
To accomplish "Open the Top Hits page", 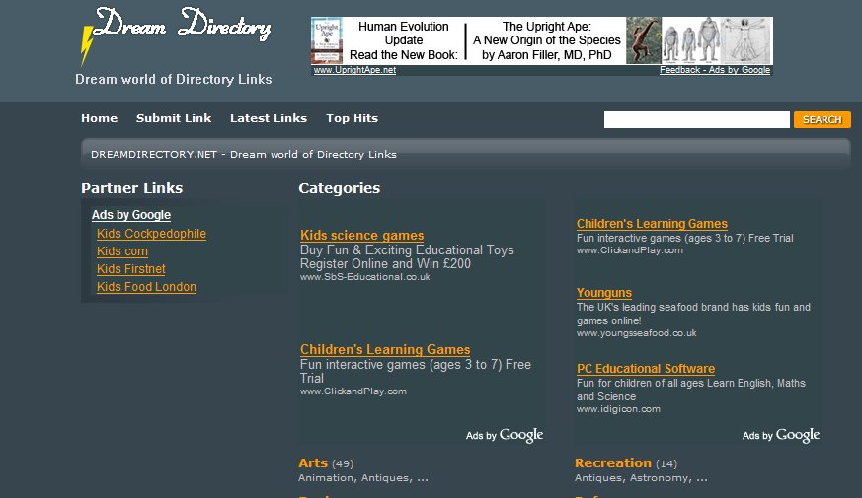I will coord(352,118).
